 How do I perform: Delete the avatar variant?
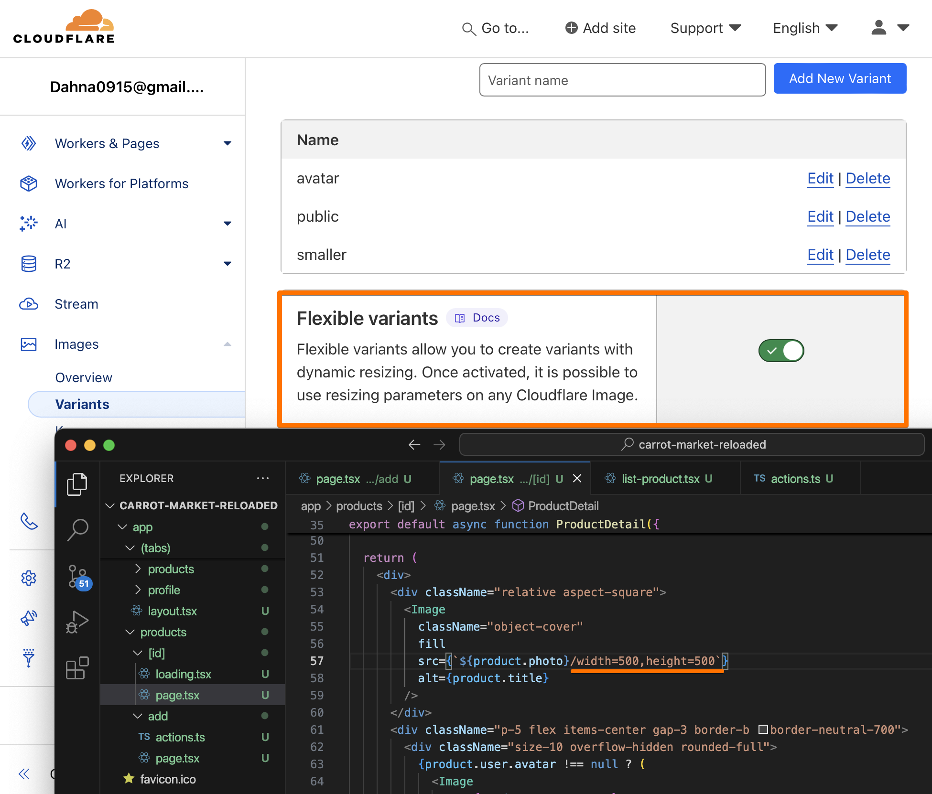click(x=867, y=178)
